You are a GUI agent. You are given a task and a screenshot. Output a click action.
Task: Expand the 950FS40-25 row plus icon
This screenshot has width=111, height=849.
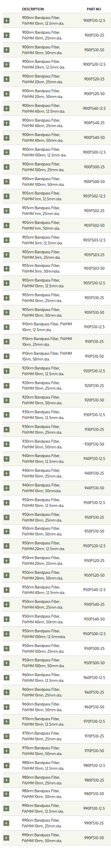coord(6,604)
